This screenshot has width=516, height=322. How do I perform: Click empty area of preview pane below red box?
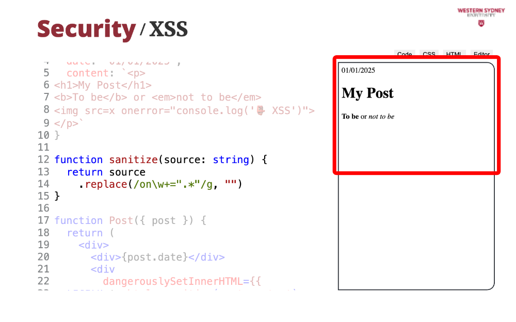pyautogui.click(x=415, y=232)
